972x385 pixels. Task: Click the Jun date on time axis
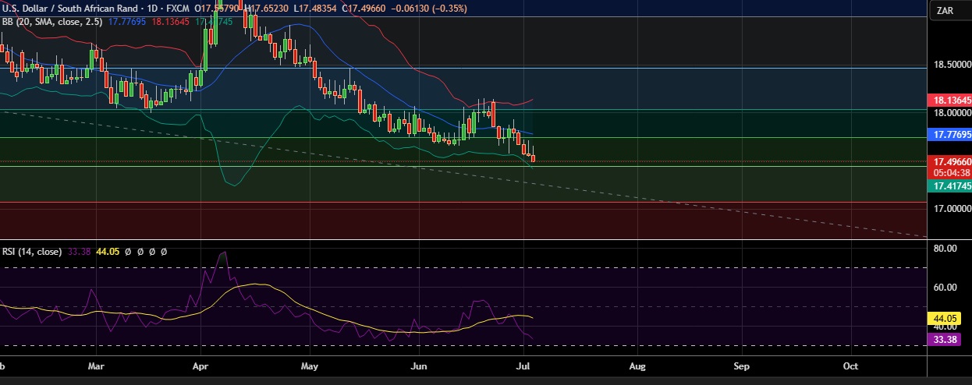point(419,365)
